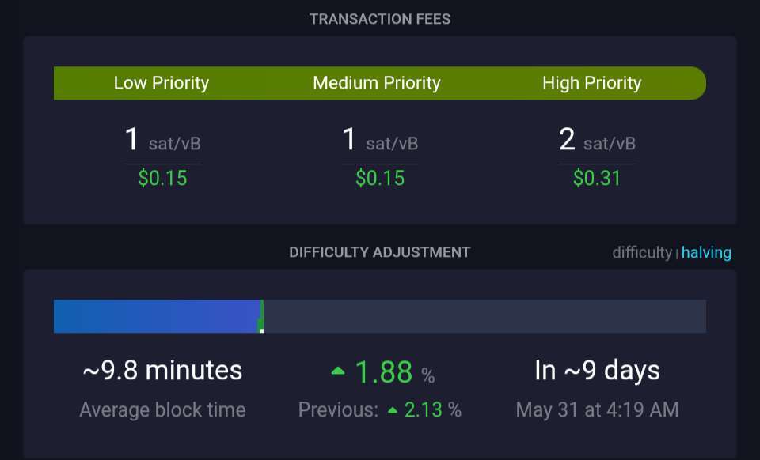Viewport: 760px width, 460px height.
Task: Click the Low Priority 1 sat/vB value
Action: tap(162, 140)
